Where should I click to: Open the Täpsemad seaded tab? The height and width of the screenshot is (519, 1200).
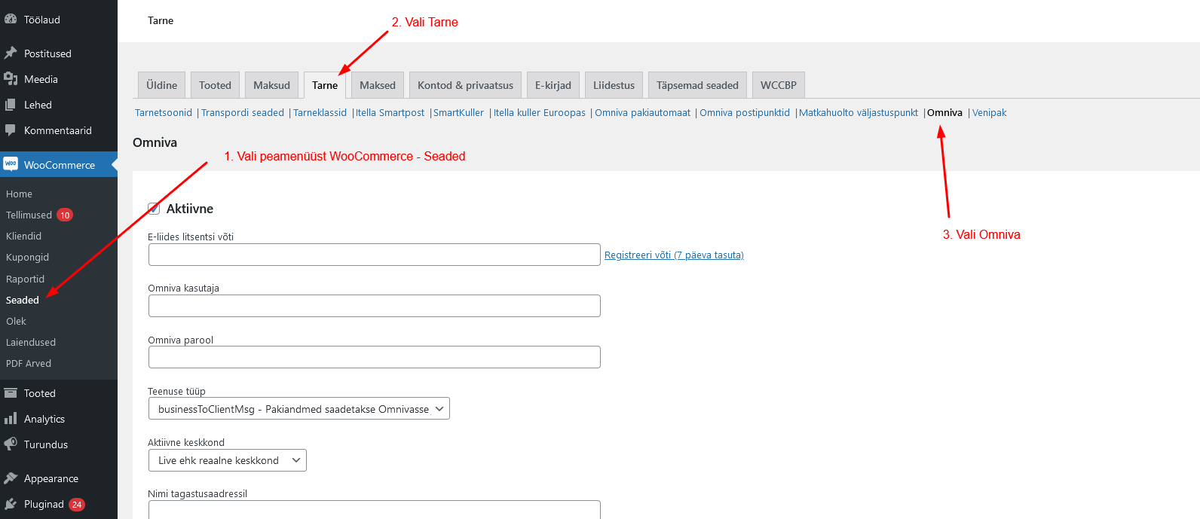[697, 85]
